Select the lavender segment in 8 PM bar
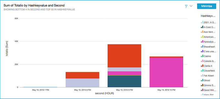This screenshot has height=99, width=220. coord(82,83)
